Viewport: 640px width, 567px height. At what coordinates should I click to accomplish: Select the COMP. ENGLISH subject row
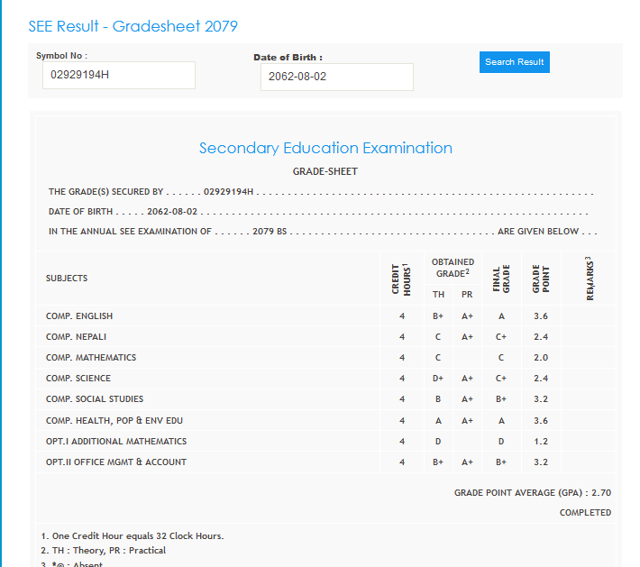79,316
